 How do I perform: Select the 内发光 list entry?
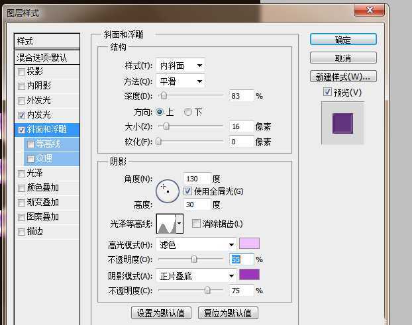pos(47,115)
